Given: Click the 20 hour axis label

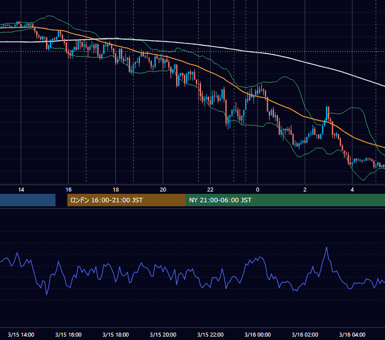Looking at the screenshot, I should coord(163,190).
